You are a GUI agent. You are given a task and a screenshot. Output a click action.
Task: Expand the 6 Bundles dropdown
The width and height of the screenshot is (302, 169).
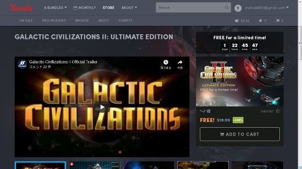[x=56, y=8]
